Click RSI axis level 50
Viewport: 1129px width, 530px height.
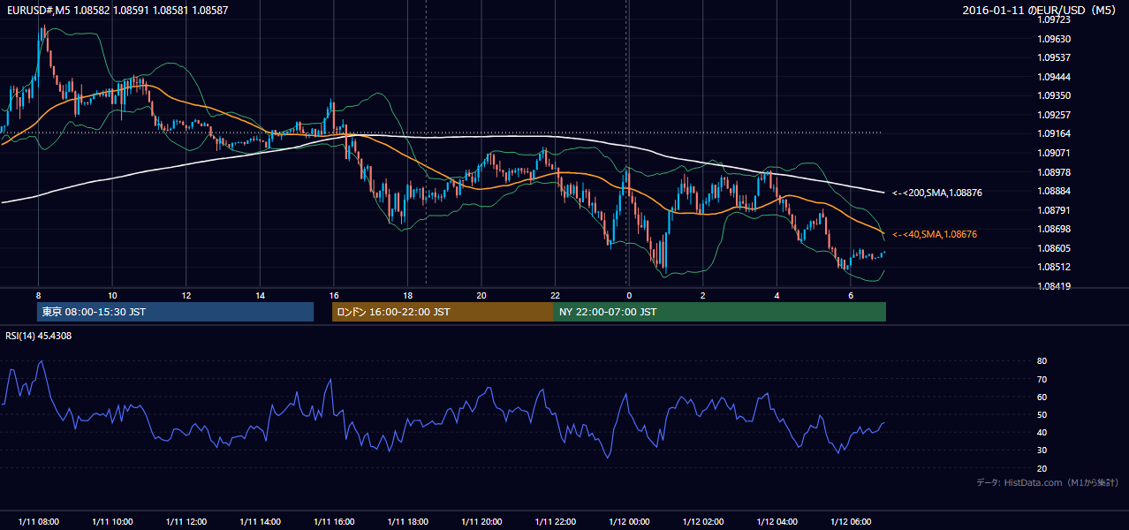point(1042,414)
